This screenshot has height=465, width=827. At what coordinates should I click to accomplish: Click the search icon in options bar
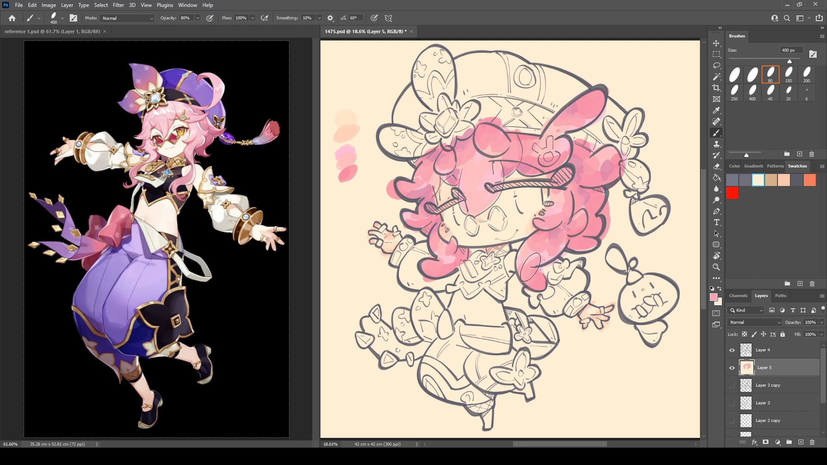click(x=787, y=18)
